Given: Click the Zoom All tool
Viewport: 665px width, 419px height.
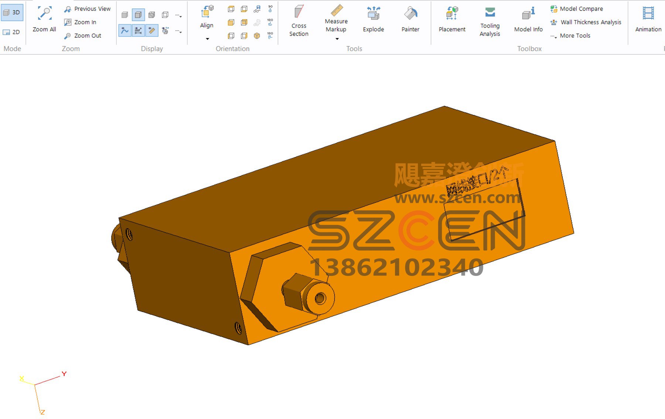Looking at the screenshot, I should tap(44, 20).
